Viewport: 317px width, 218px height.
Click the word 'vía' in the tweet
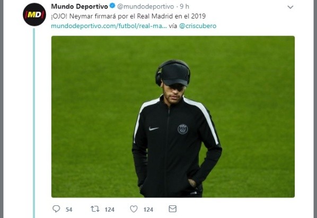click(x=173, y=26)
